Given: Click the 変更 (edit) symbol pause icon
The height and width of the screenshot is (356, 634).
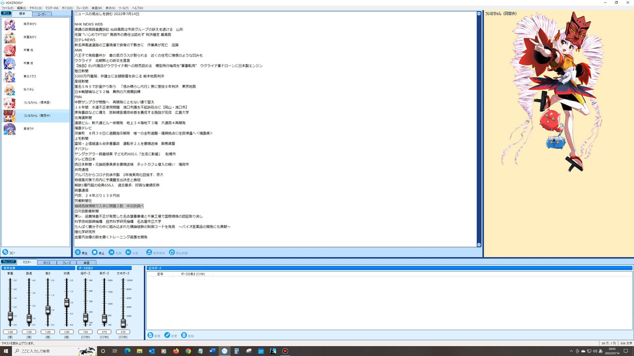Looking at the screenshot, I should [x=167, y=335].
